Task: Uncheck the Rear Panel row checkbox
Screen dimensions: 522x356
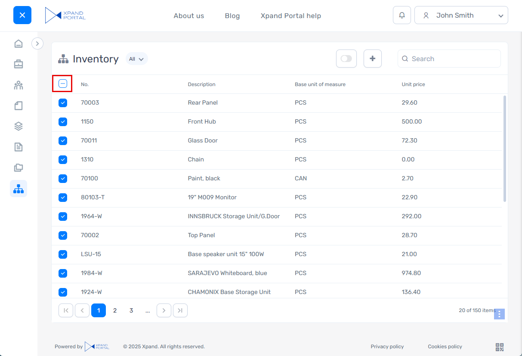Action: point(63,103)
